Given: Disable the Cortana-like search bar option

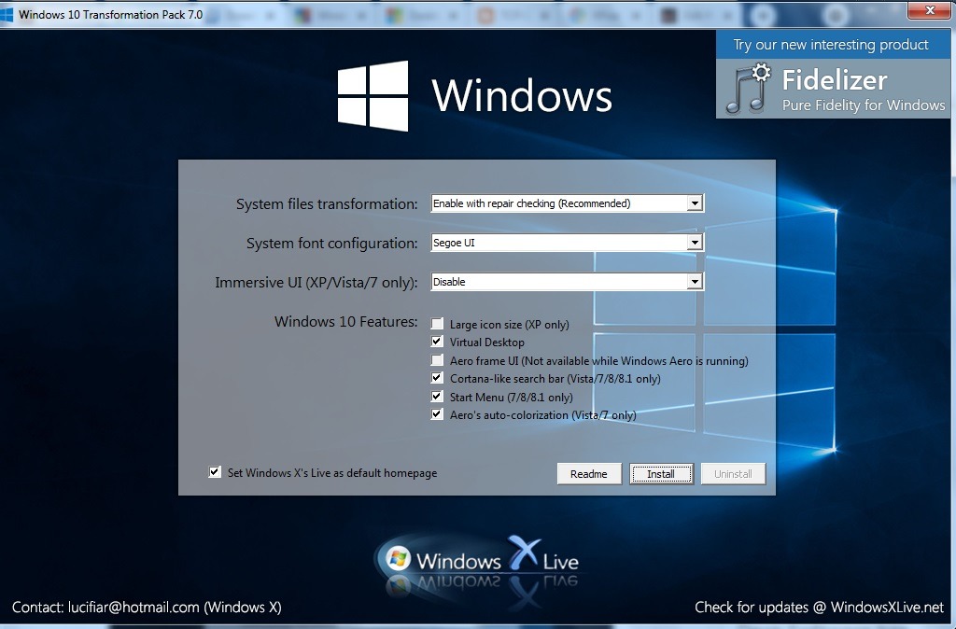Looking at the screenshot, I should pyautogui.click(x=437, y=378).
